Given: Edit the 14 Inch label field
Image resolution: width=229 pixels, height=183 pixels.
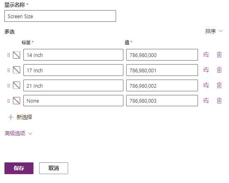Looking at the screenshot, I should point(73,55).
